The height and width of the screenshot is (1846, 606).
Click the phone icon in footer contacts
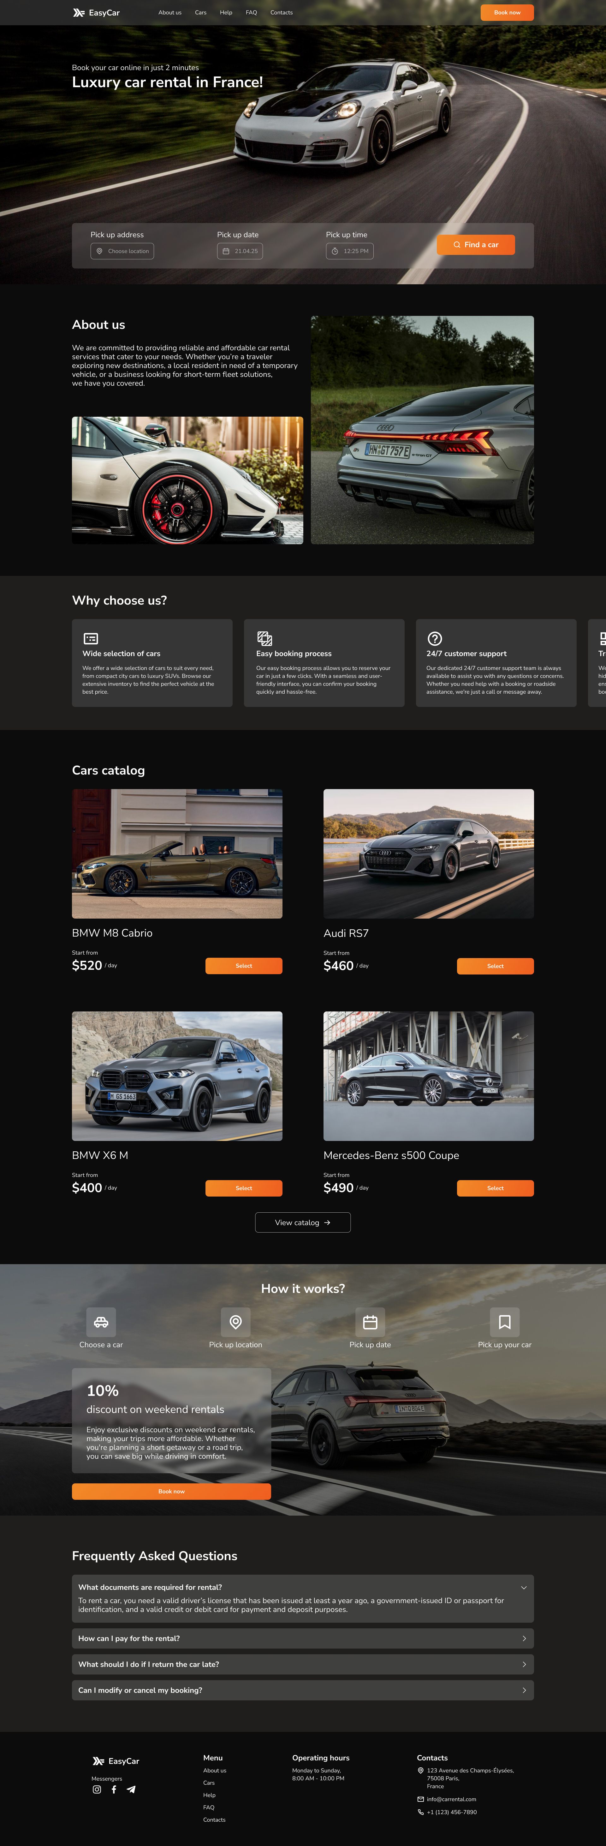420,1812
